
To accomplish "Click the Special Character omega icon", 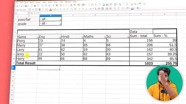I will coord(115,5).
